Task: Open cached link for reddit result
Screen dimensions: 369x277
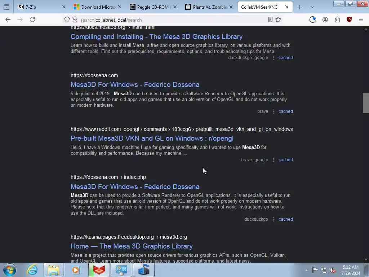Action: (286, 160)
